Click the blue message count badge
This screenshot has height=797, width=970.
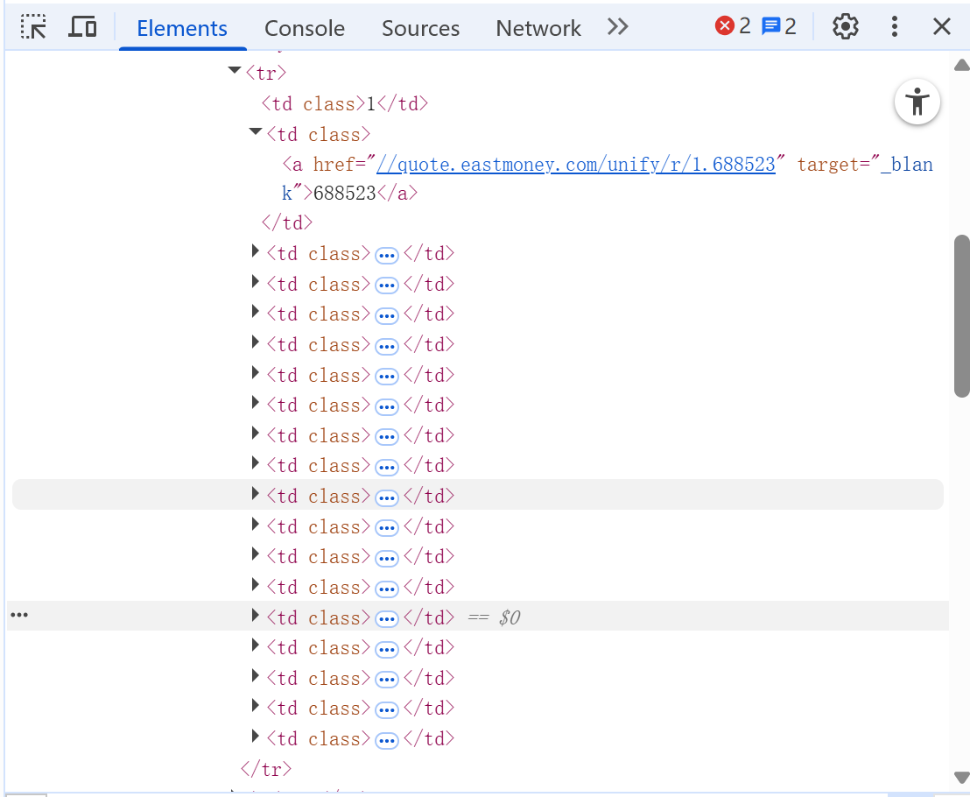778,26
